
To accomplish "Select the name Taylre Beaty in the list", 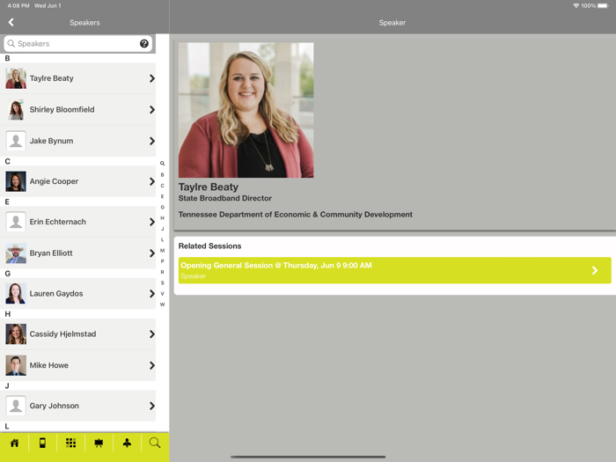I will (x=51, y=78).
